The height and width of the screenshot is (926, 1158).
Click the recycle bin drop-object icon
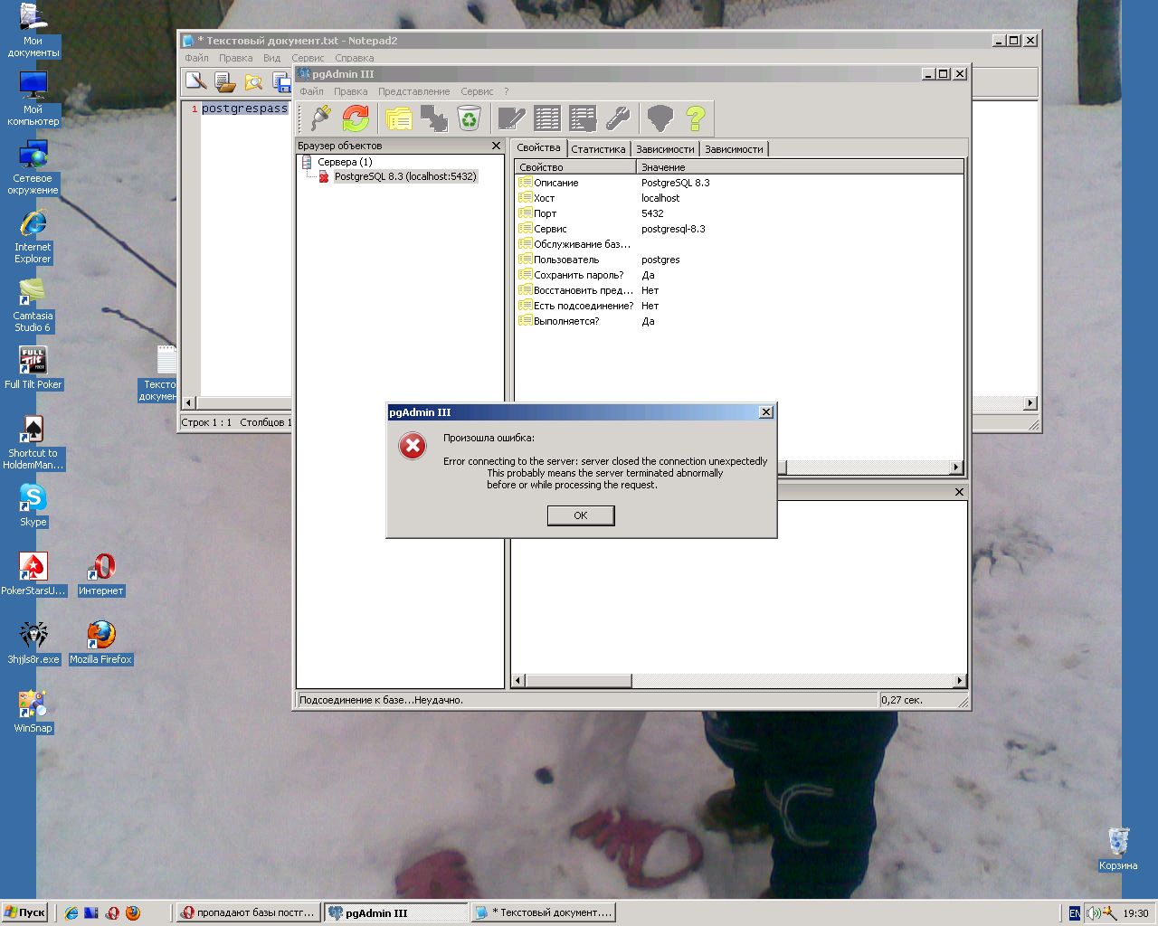pos(469,118)
